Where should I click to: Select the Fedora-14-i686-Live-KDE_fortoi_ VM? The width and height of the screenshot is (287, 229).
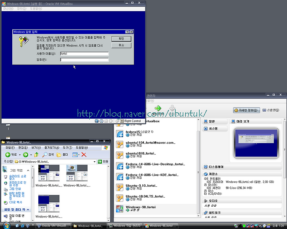tap(155, 177)
